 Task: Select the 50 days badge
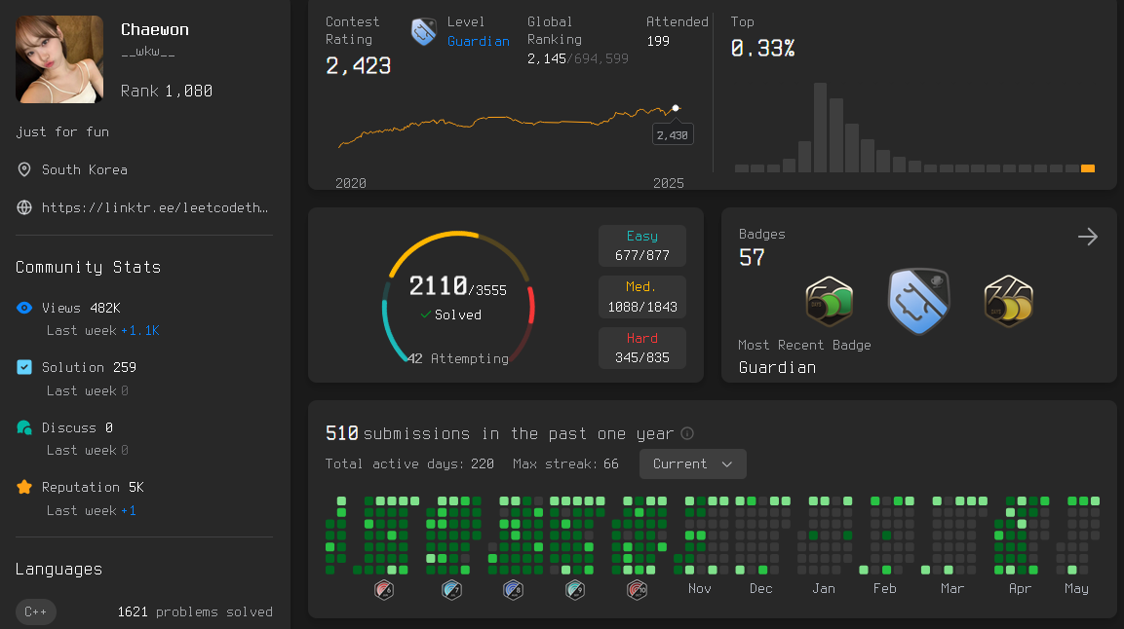[x=830, y=301]
